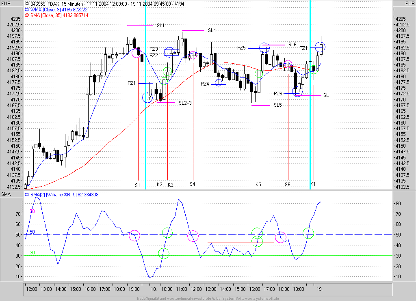Click the K2 buy signal label

point(160,185)
